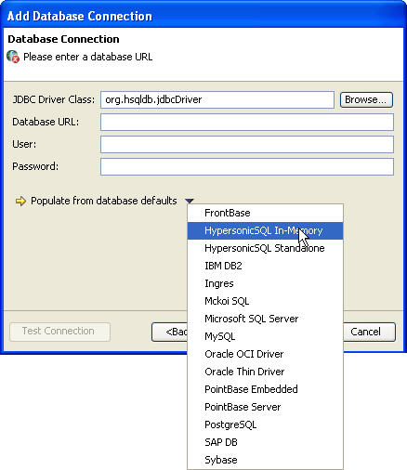Click the yellow arrow populate icon

pos(20,201)
